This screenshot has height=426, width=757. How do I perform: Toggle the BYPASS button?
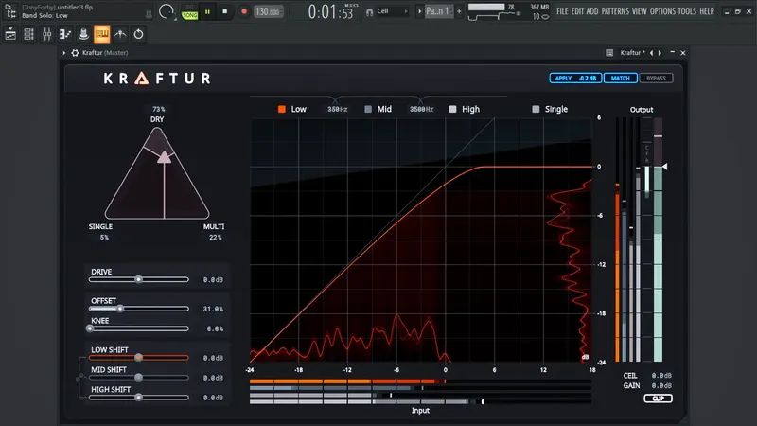[656, 78]
